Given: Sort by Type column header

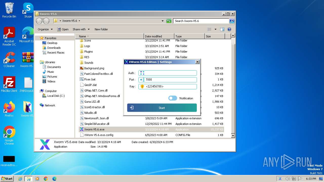Looking at the screenshot, I should pos(189,36).
